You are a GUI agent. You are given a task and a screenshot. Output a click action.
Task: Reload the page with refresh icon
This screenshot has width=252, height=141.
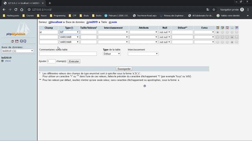[16, 9]
